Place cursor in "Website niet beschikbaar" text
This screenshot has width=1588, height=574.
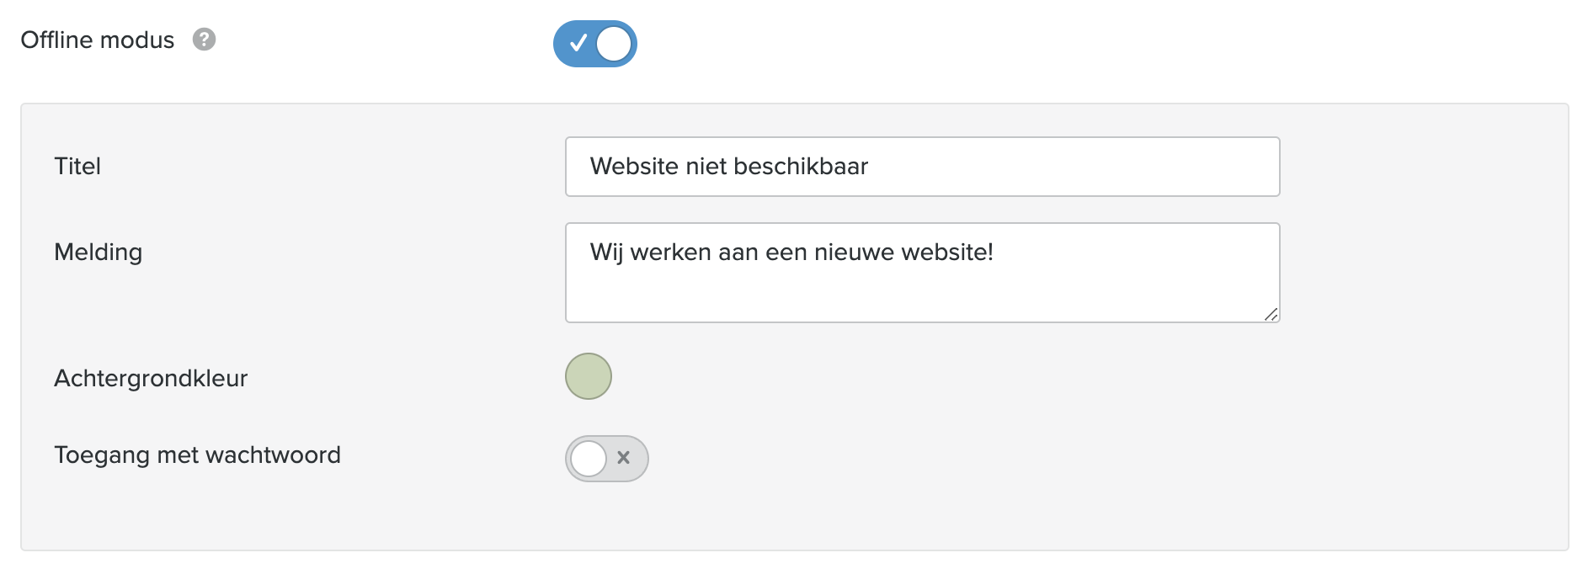728,167
